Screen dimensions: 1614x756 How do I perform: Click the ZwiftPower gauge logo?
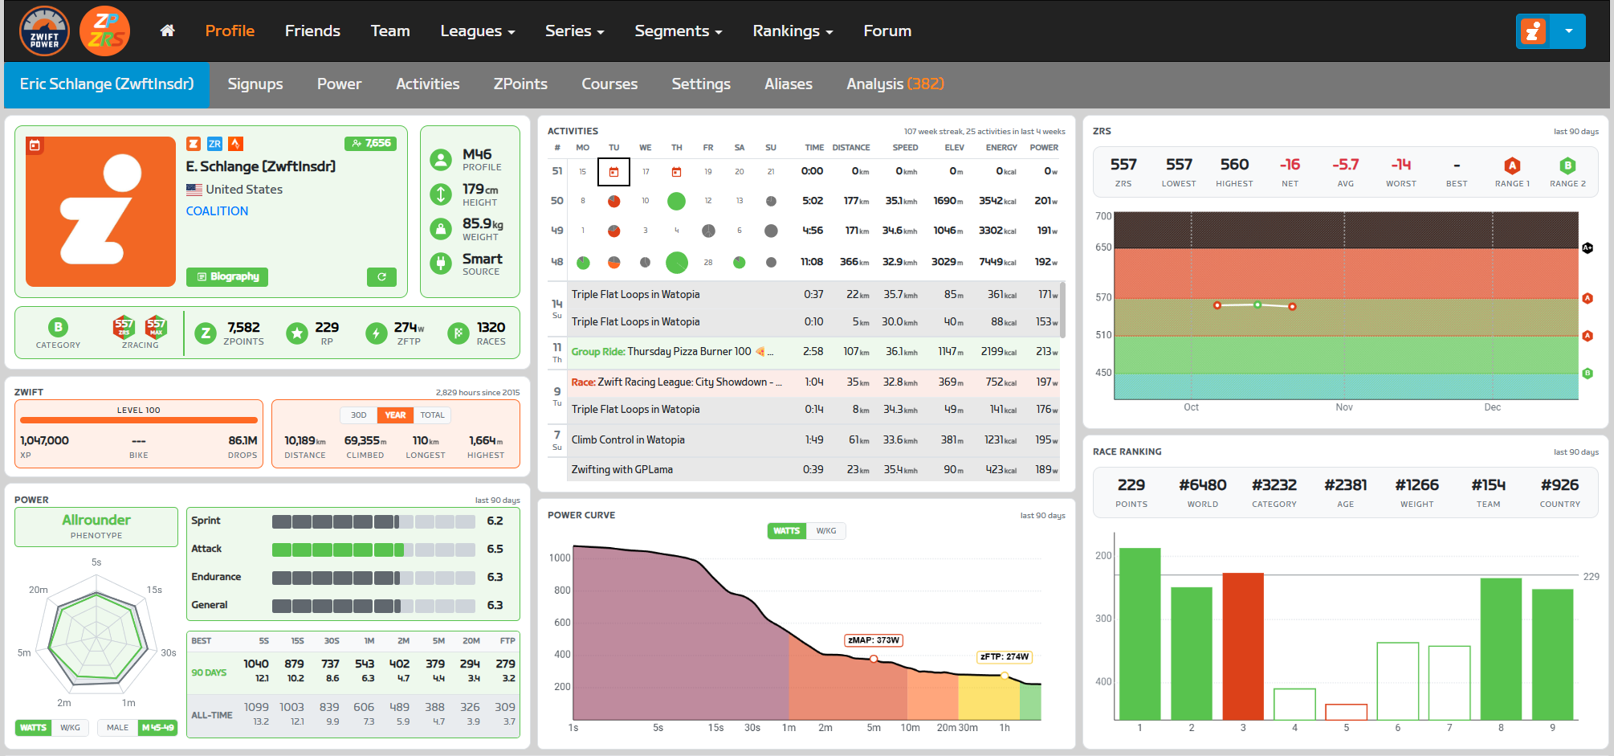44,31
